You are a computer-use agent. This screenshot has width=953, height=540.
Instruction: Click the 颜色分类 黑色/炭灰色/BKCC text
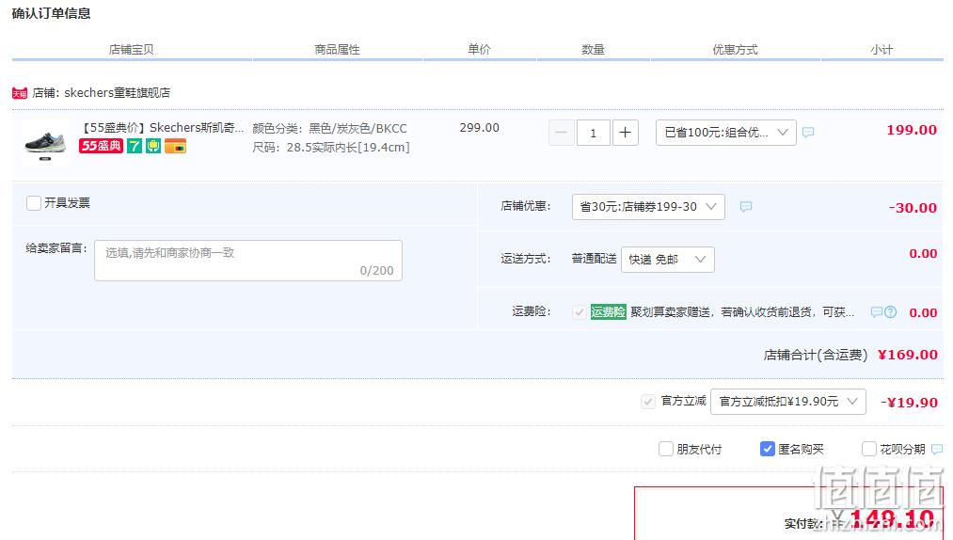coord(330,128)
